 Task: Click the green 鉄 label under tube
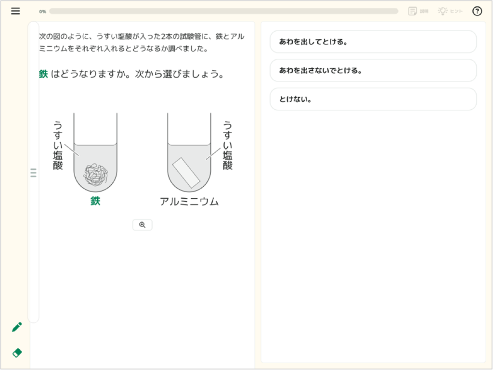point(95,201)
